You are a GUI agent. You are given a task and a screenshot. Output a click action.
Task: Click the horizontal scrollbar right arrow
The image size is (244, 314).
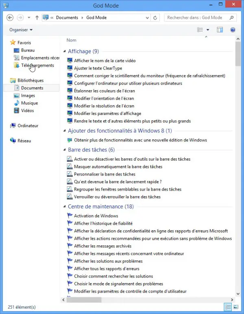point(232,300)
